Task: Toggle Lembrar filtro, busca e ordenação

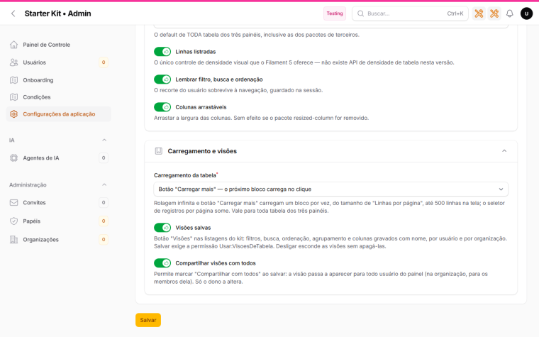Action: pos(162,79)
